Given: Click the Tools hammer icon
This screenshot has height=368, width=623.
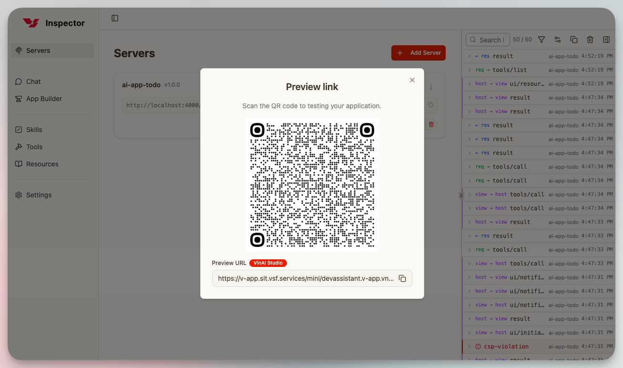Looking at the screenshot, I should tap(19, 147).
